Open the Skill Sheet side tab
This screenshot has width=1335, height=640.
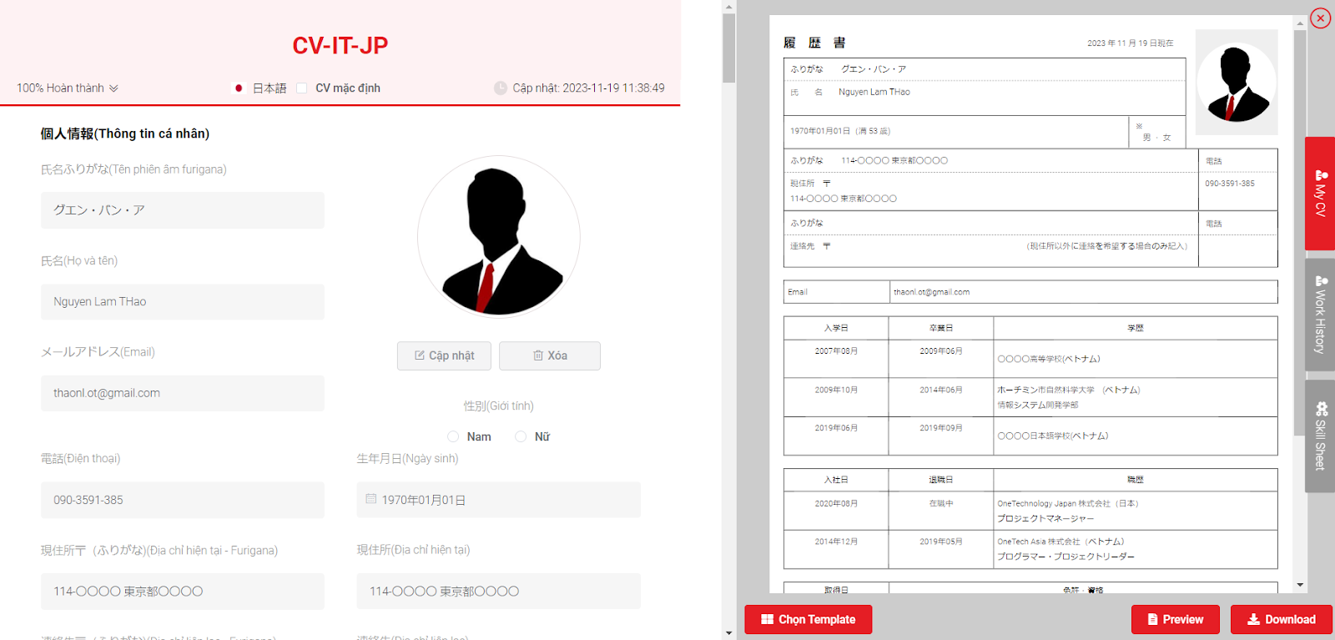(1320, 436)
